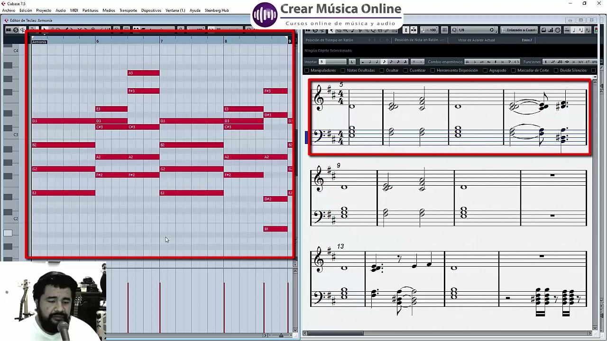Click the up-down arrows icon in score toolbar
Screen dimensions: 607x341
(x=406, y=30)
